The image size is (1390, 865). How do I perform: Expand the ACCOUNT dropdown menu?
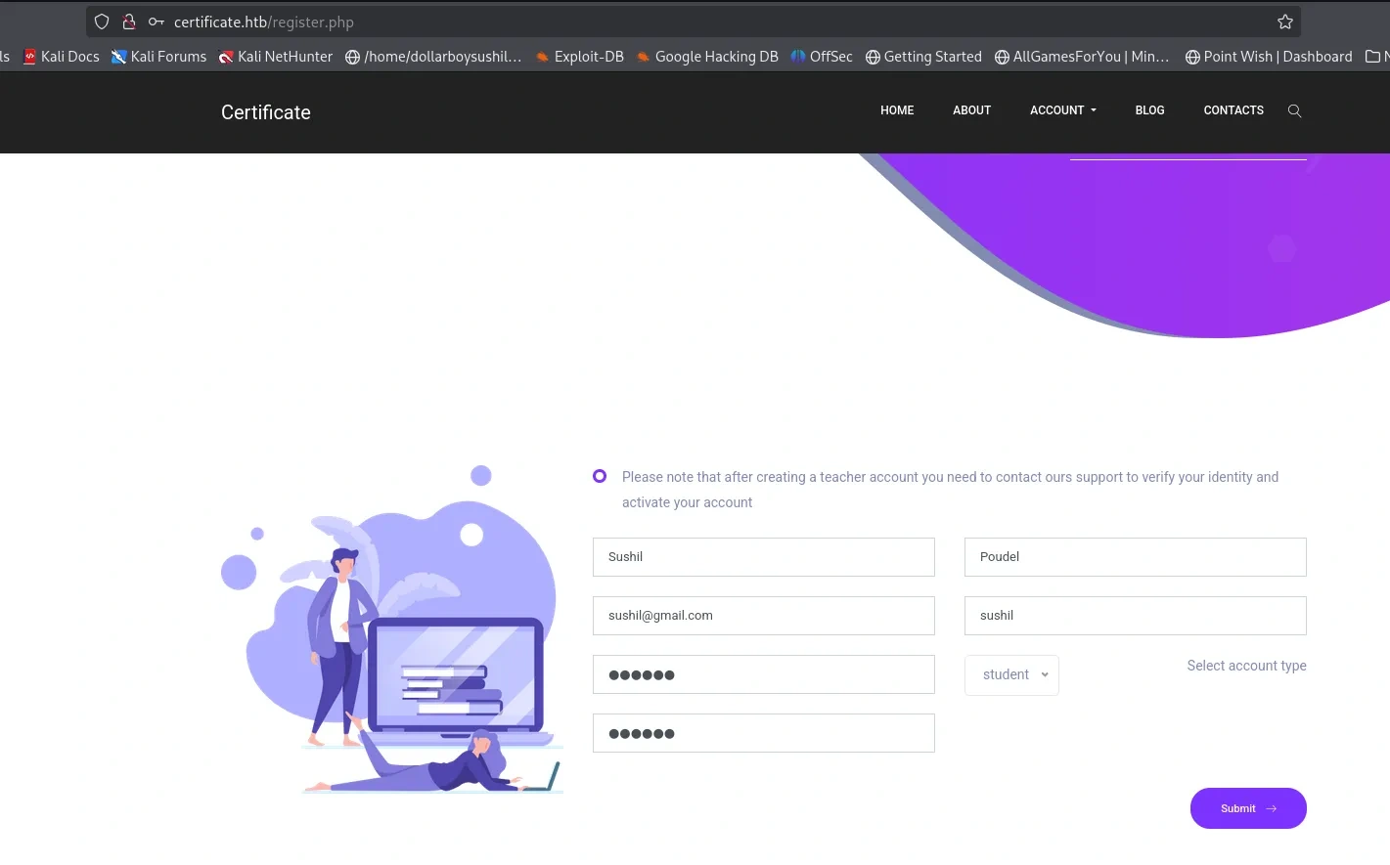[1063, 110]
